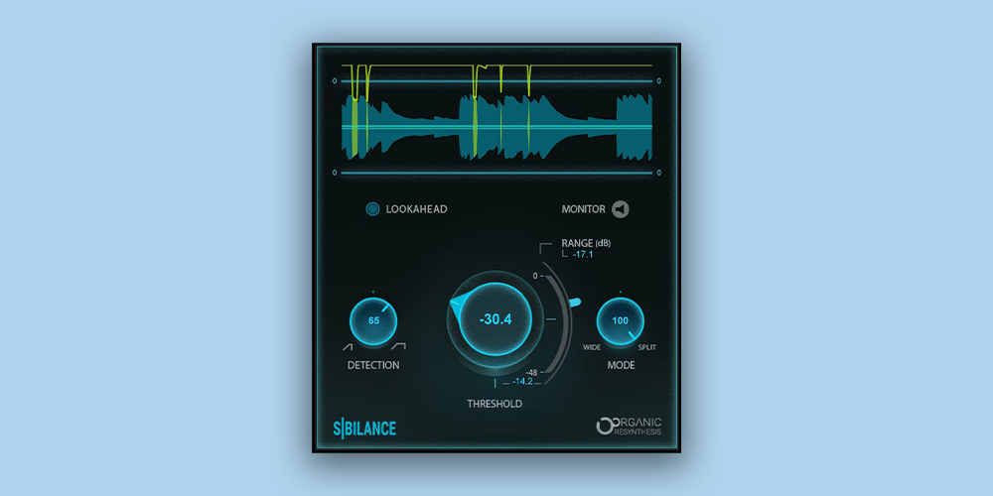Click the WIDE mode label
Screen dimensions: 993x496
[592, 347]
